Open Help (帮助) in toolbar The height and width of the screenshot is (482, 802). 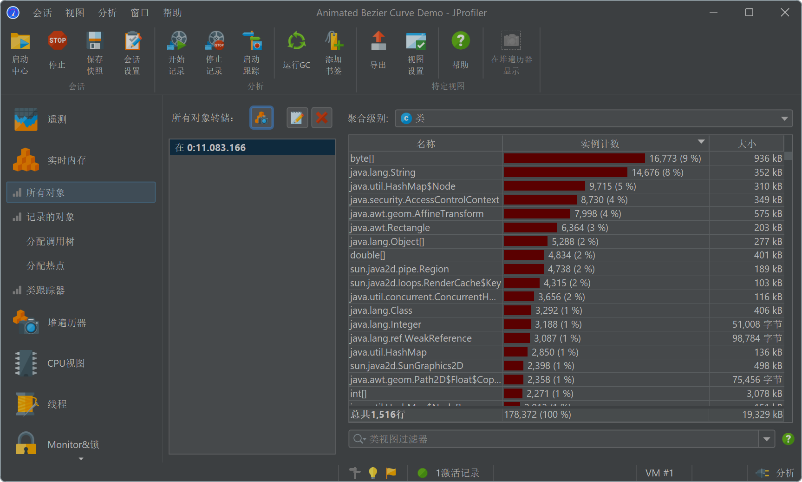click(x=460, y=50)
